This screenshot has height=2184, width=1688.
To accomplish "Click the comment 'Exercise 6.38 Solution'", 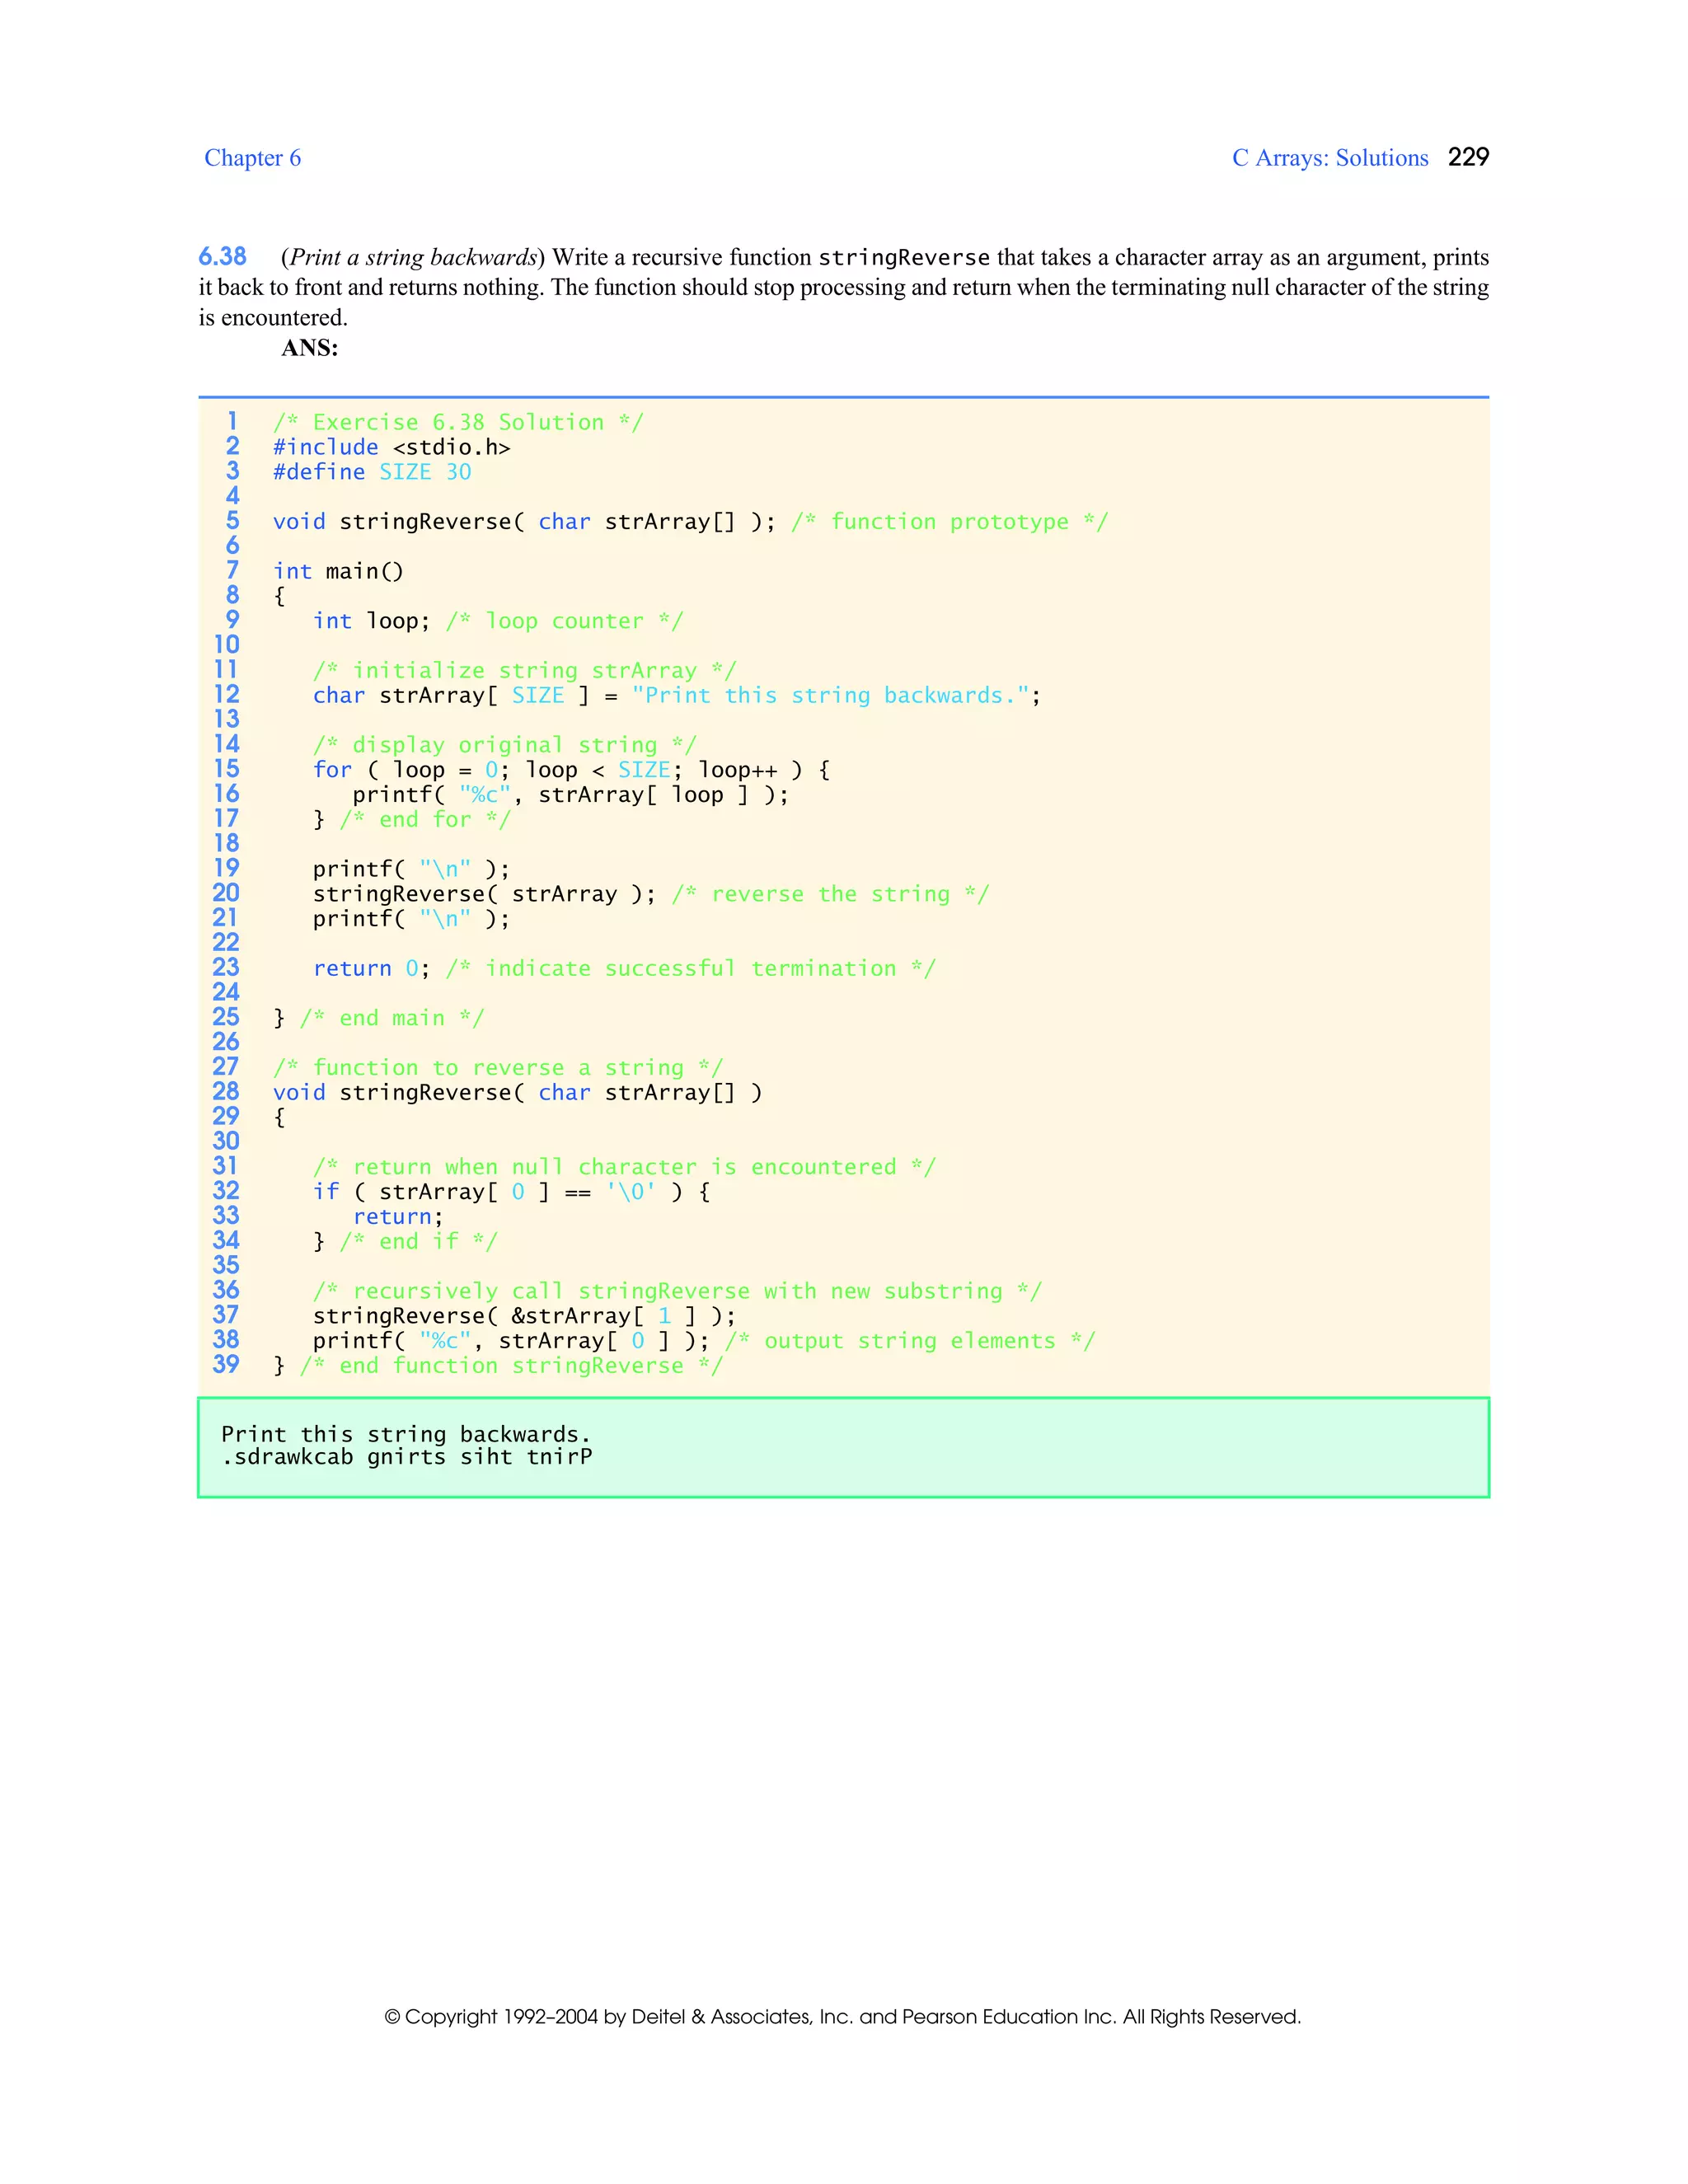I will [458, 422].
